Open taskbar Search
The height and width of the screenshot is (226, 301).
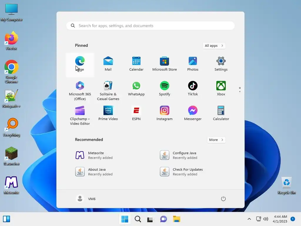[138, 219]
